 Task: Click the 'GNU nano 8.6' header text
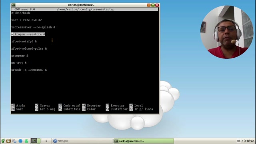tap(25, 9)
